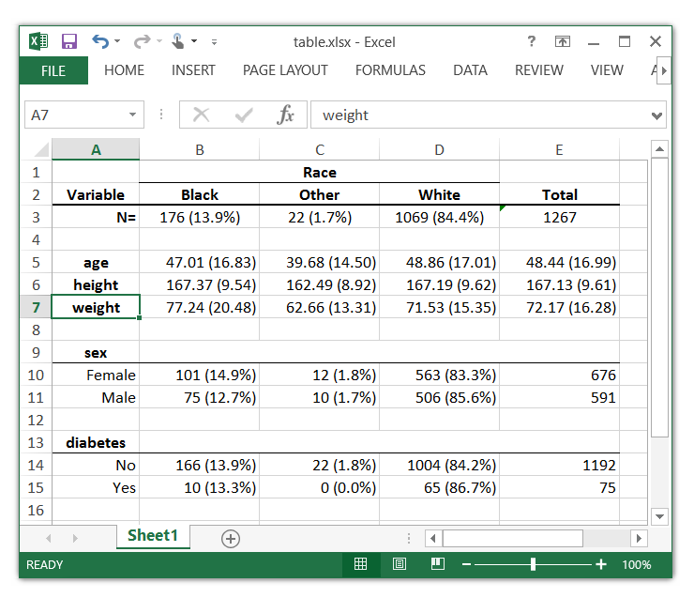Select row 3 header

tap(36, 217)
